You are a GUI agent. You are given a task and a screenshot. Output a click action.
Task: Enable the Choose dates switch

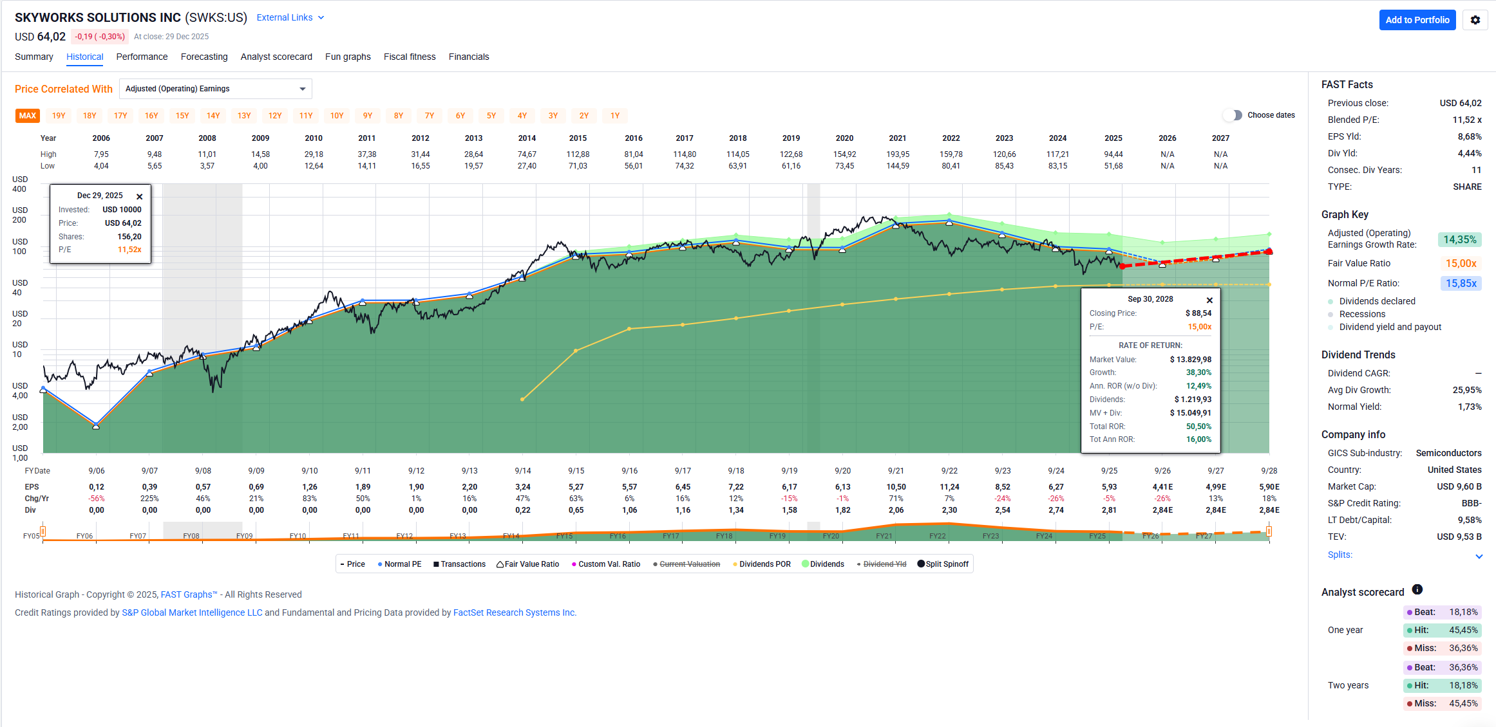(1233, 115)
